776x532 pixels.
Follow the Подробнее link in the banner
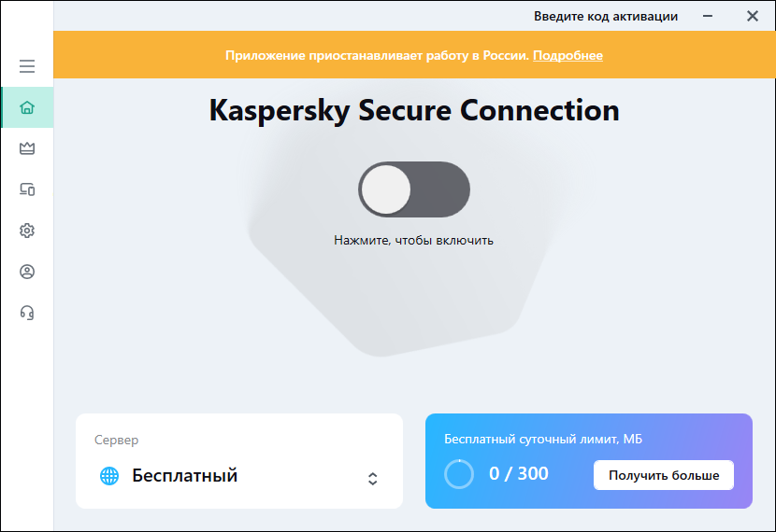click(568, 55)
